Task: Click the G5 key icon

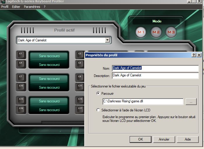Action: point(80,64)
